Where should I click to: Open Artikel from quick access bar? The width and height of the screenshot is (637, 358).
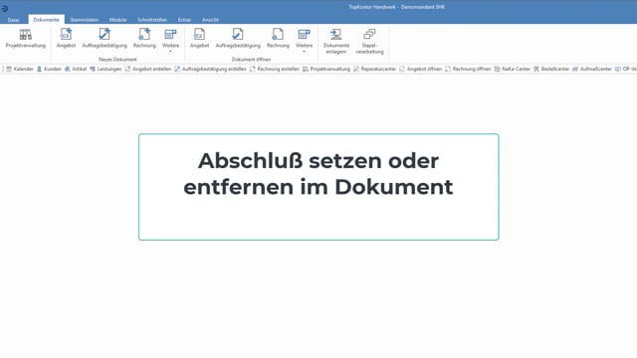(x=76, y=69)
